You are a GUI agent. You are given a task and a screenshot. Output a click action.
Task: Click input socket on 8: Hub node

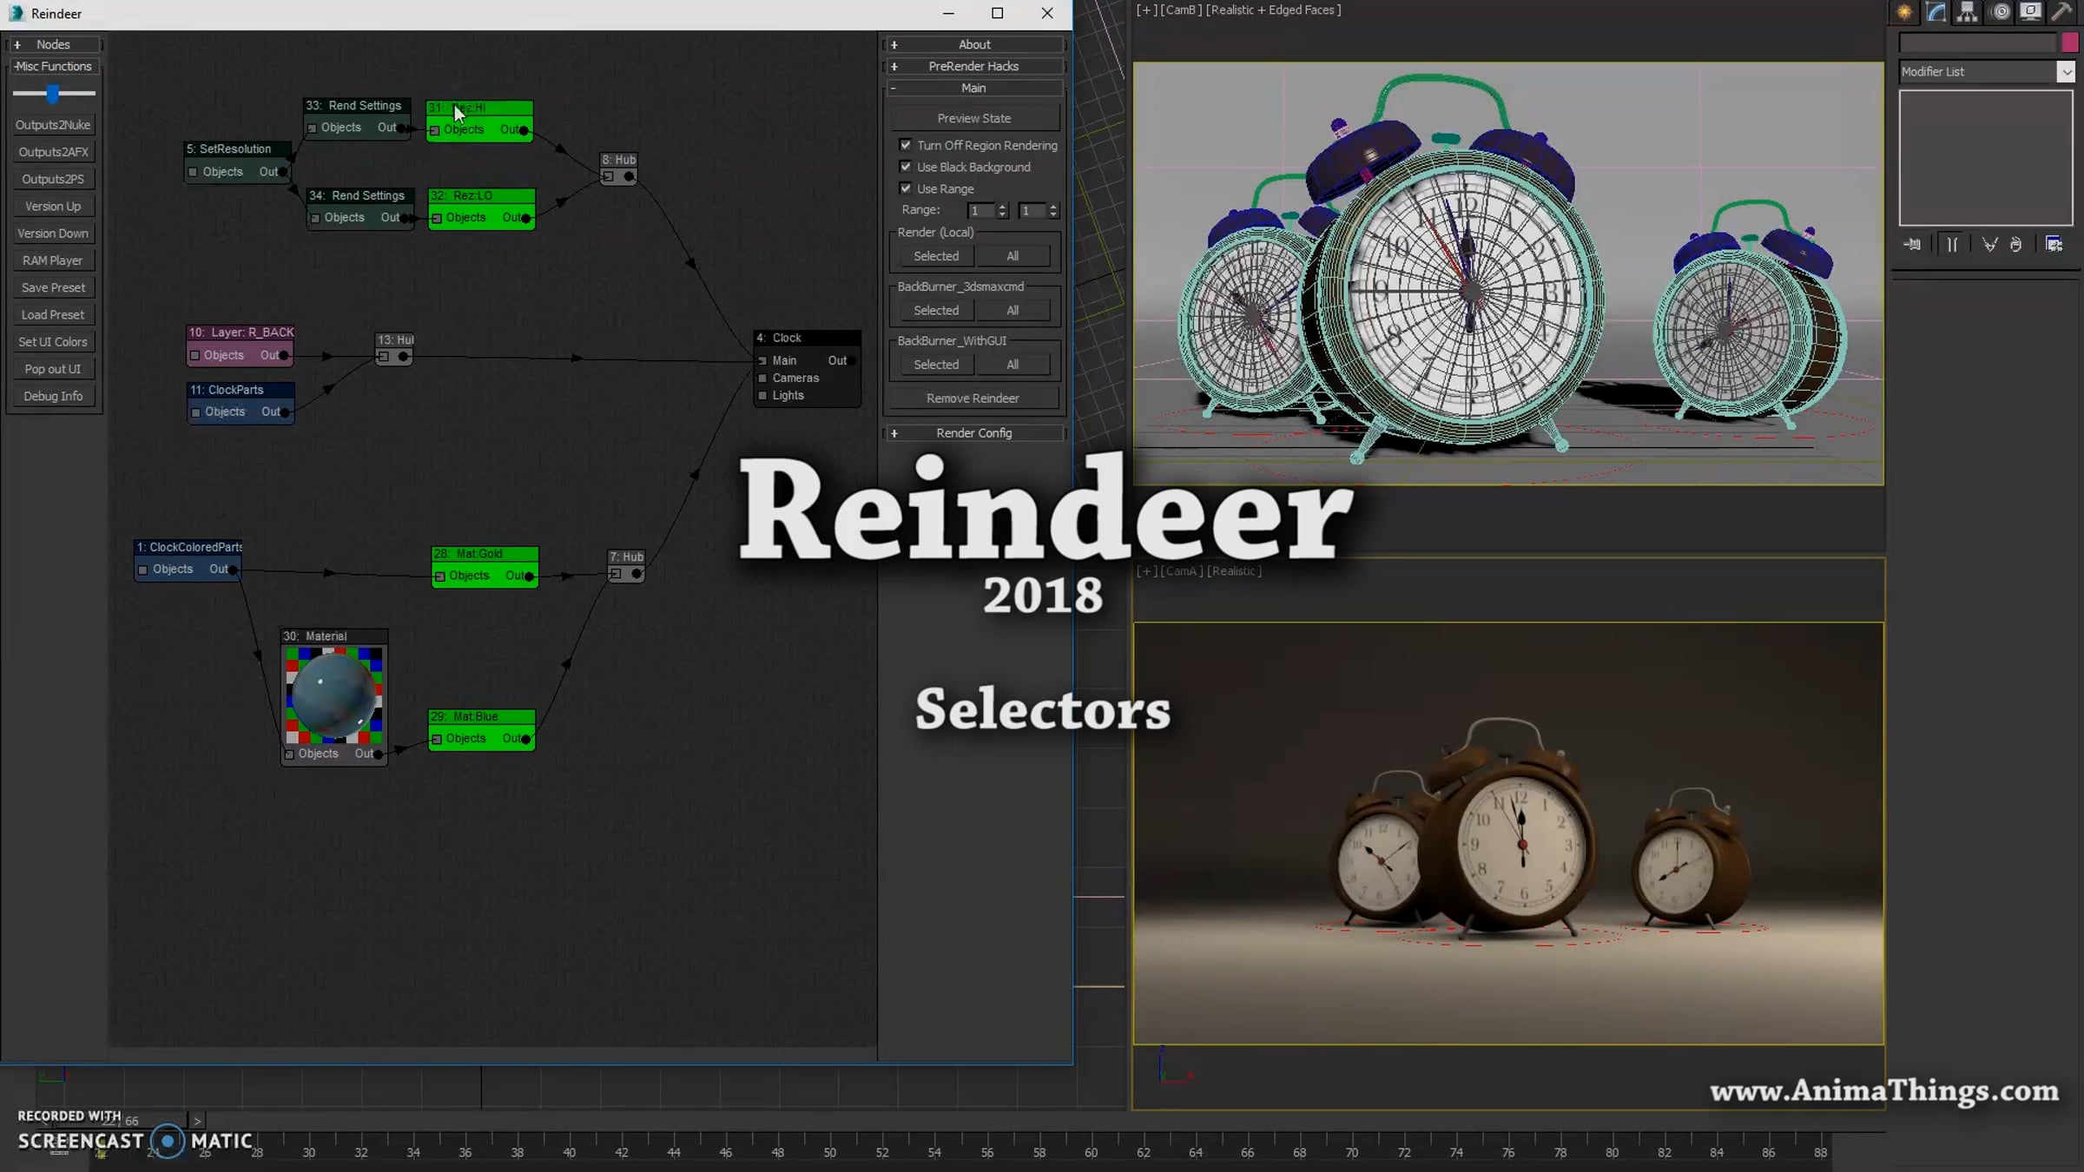point(608,177)
